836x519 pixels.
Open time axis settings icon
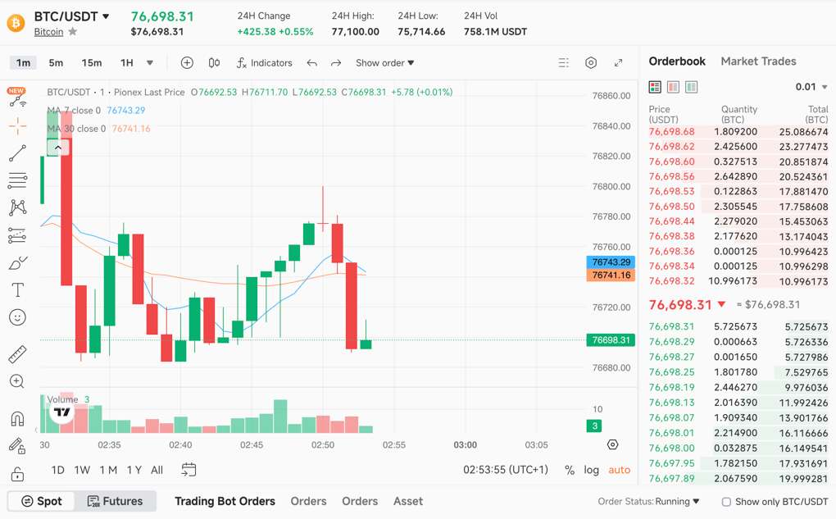pyautogui.click(x=612, y=445)
